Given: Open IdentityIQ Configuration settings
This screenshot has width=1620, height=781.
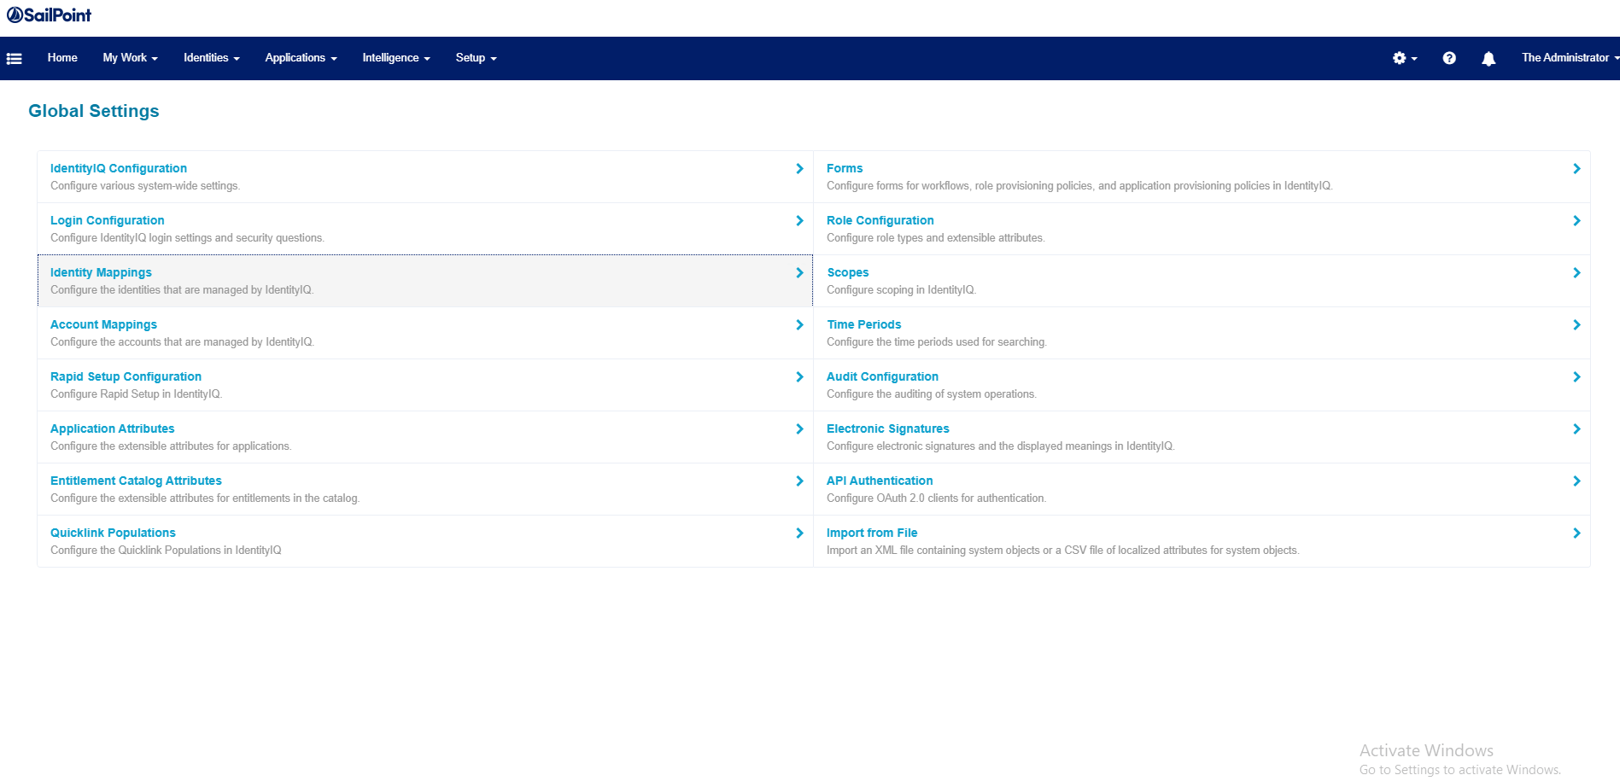Looking at the screenshot, I should tap(119, 169).
